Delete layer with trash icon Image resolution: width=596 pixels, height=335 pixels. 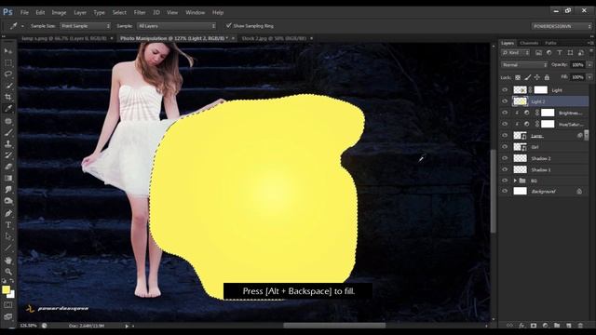coord(580,326)
